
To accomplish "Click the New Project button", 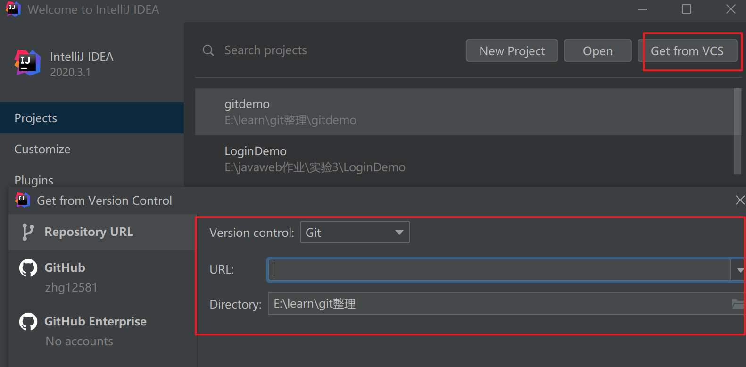I will click(512, 50).
